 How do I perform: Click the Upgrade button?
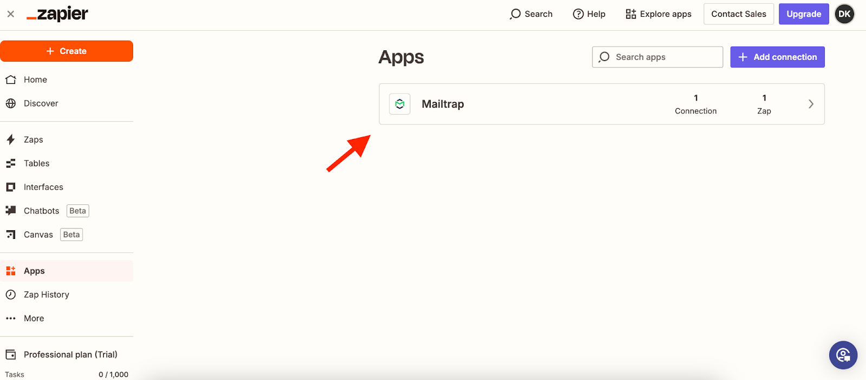point(804,14)
